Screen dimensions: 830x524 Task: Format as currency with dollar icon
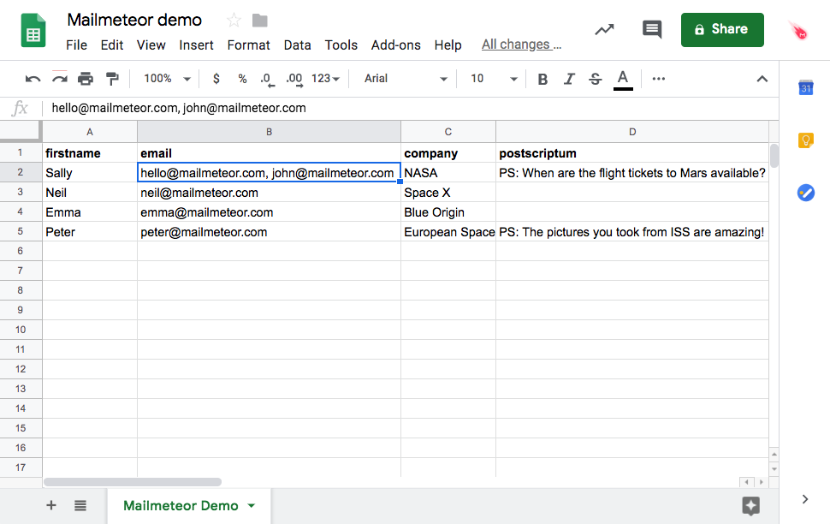pos(216,79)
